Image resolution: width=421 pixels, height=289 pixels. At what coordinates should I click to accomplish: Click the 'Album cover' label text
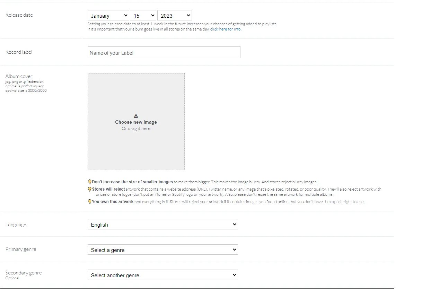pyautogui.click(x=19, y=76)
